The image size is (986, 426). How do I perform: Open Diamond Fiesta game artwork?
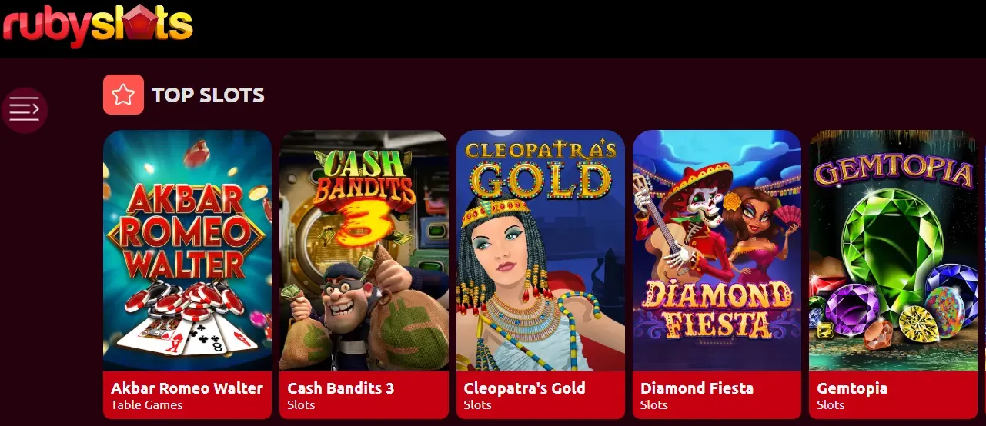tap(717, 251)
